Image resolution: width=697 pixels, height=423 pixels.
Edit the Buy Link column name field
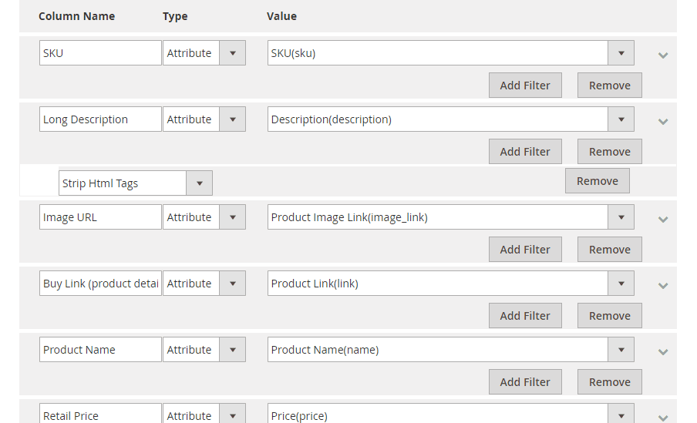pos(100,283)
